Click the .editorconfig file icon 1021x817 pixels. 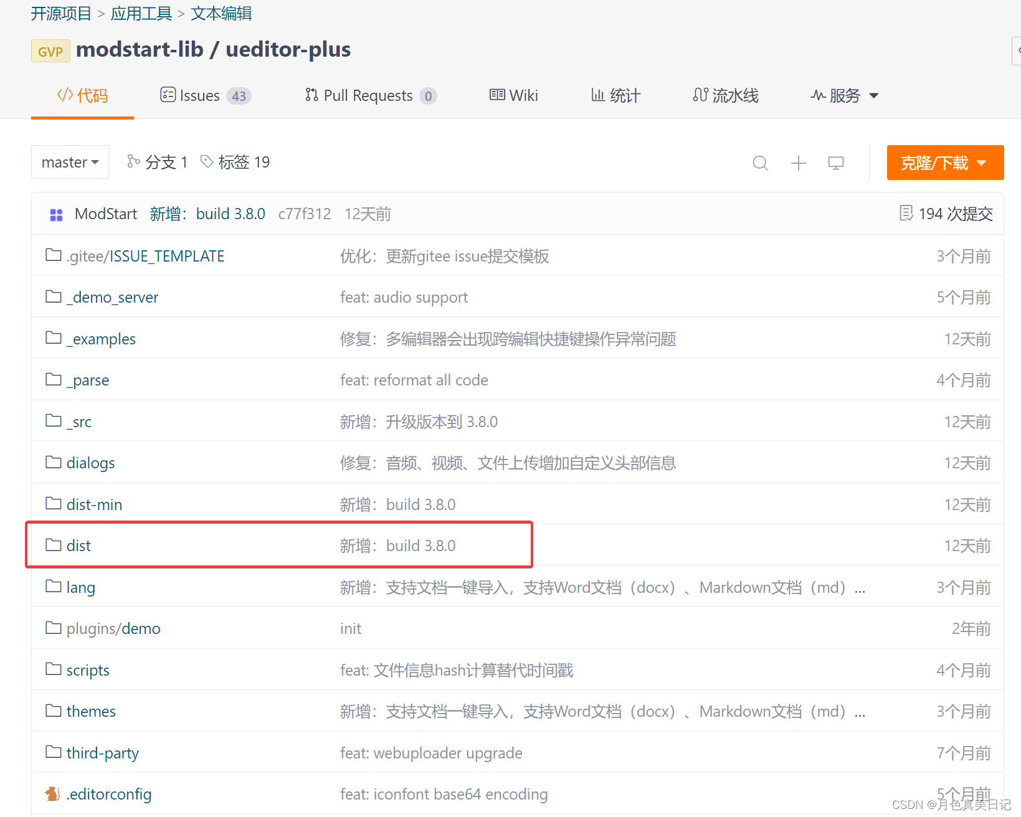[53, 793]
